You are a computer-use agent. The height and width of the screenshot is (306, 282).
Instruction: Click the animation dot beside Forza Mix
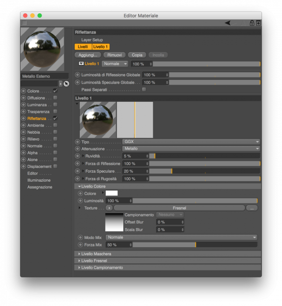click(80, 245)
